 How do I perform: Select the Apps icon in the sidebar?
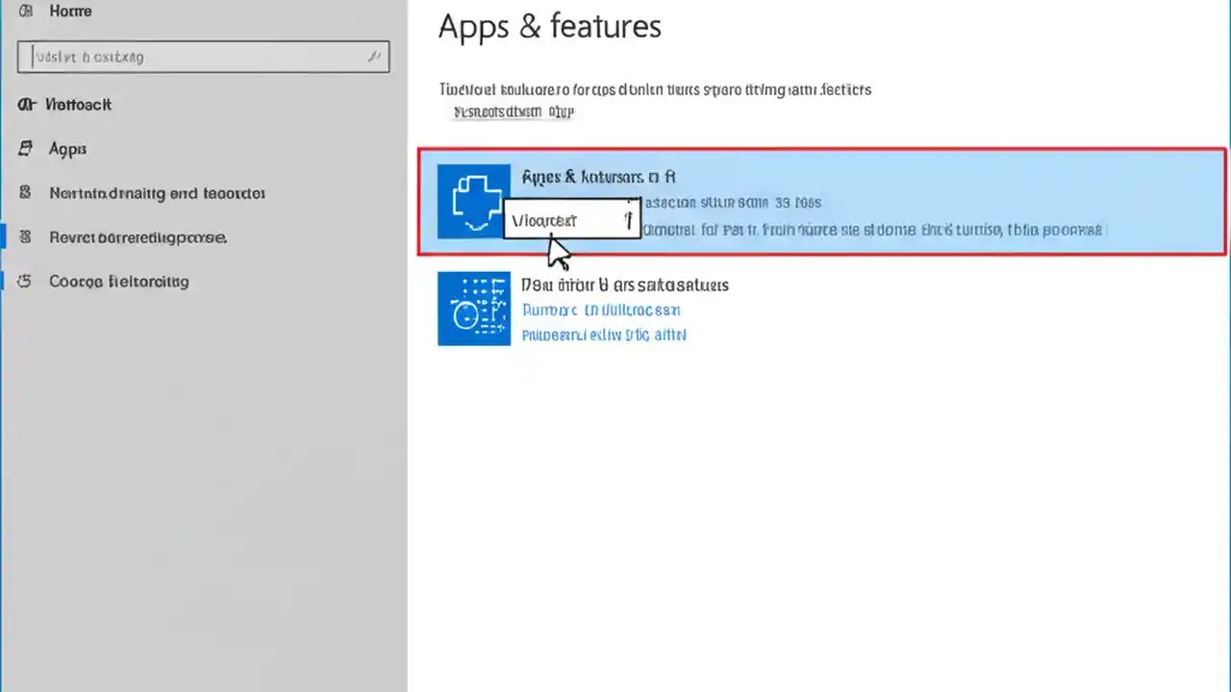tap(26, 149)
